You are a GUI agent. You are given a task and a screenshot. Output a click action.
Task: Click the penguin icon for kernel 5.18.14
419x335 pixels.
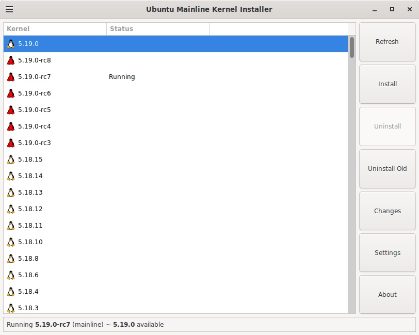[11, 176]
